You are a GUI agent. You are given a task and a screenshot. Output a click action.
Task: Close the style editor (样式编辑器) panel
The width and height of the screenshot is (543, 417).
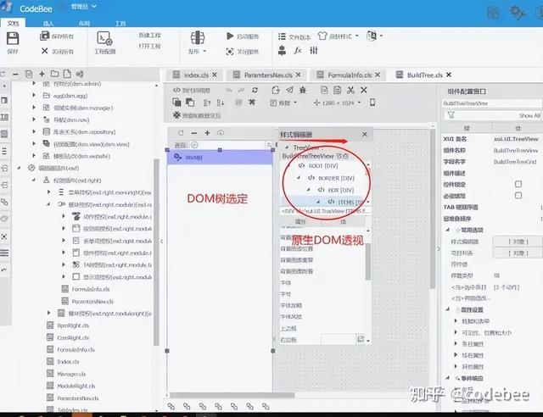coord(365,134)
